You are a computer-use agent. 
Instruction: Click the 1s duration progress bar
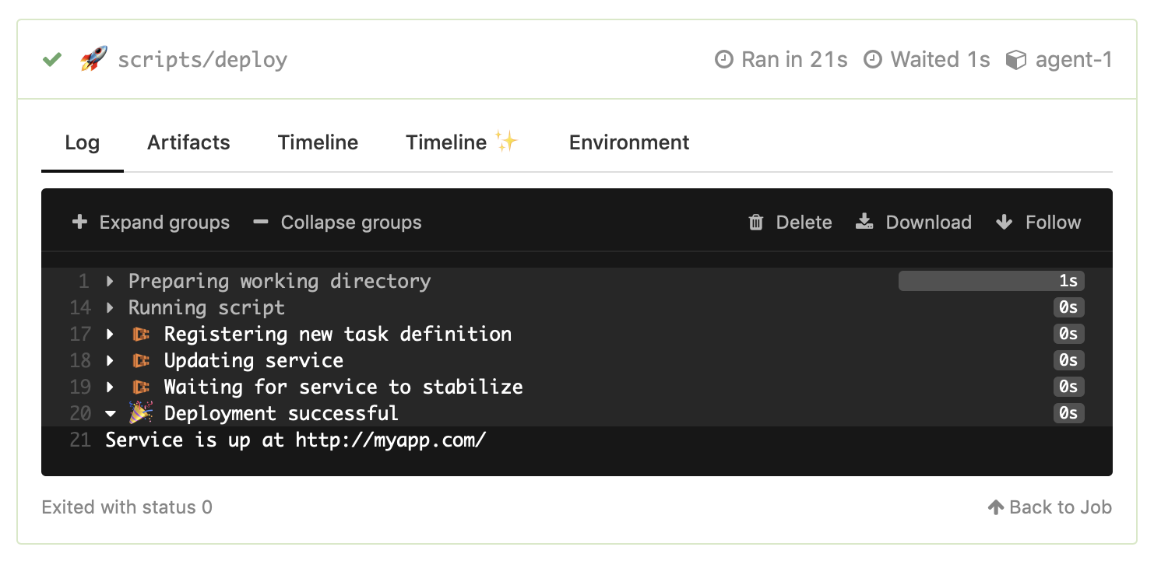point(990,281)
